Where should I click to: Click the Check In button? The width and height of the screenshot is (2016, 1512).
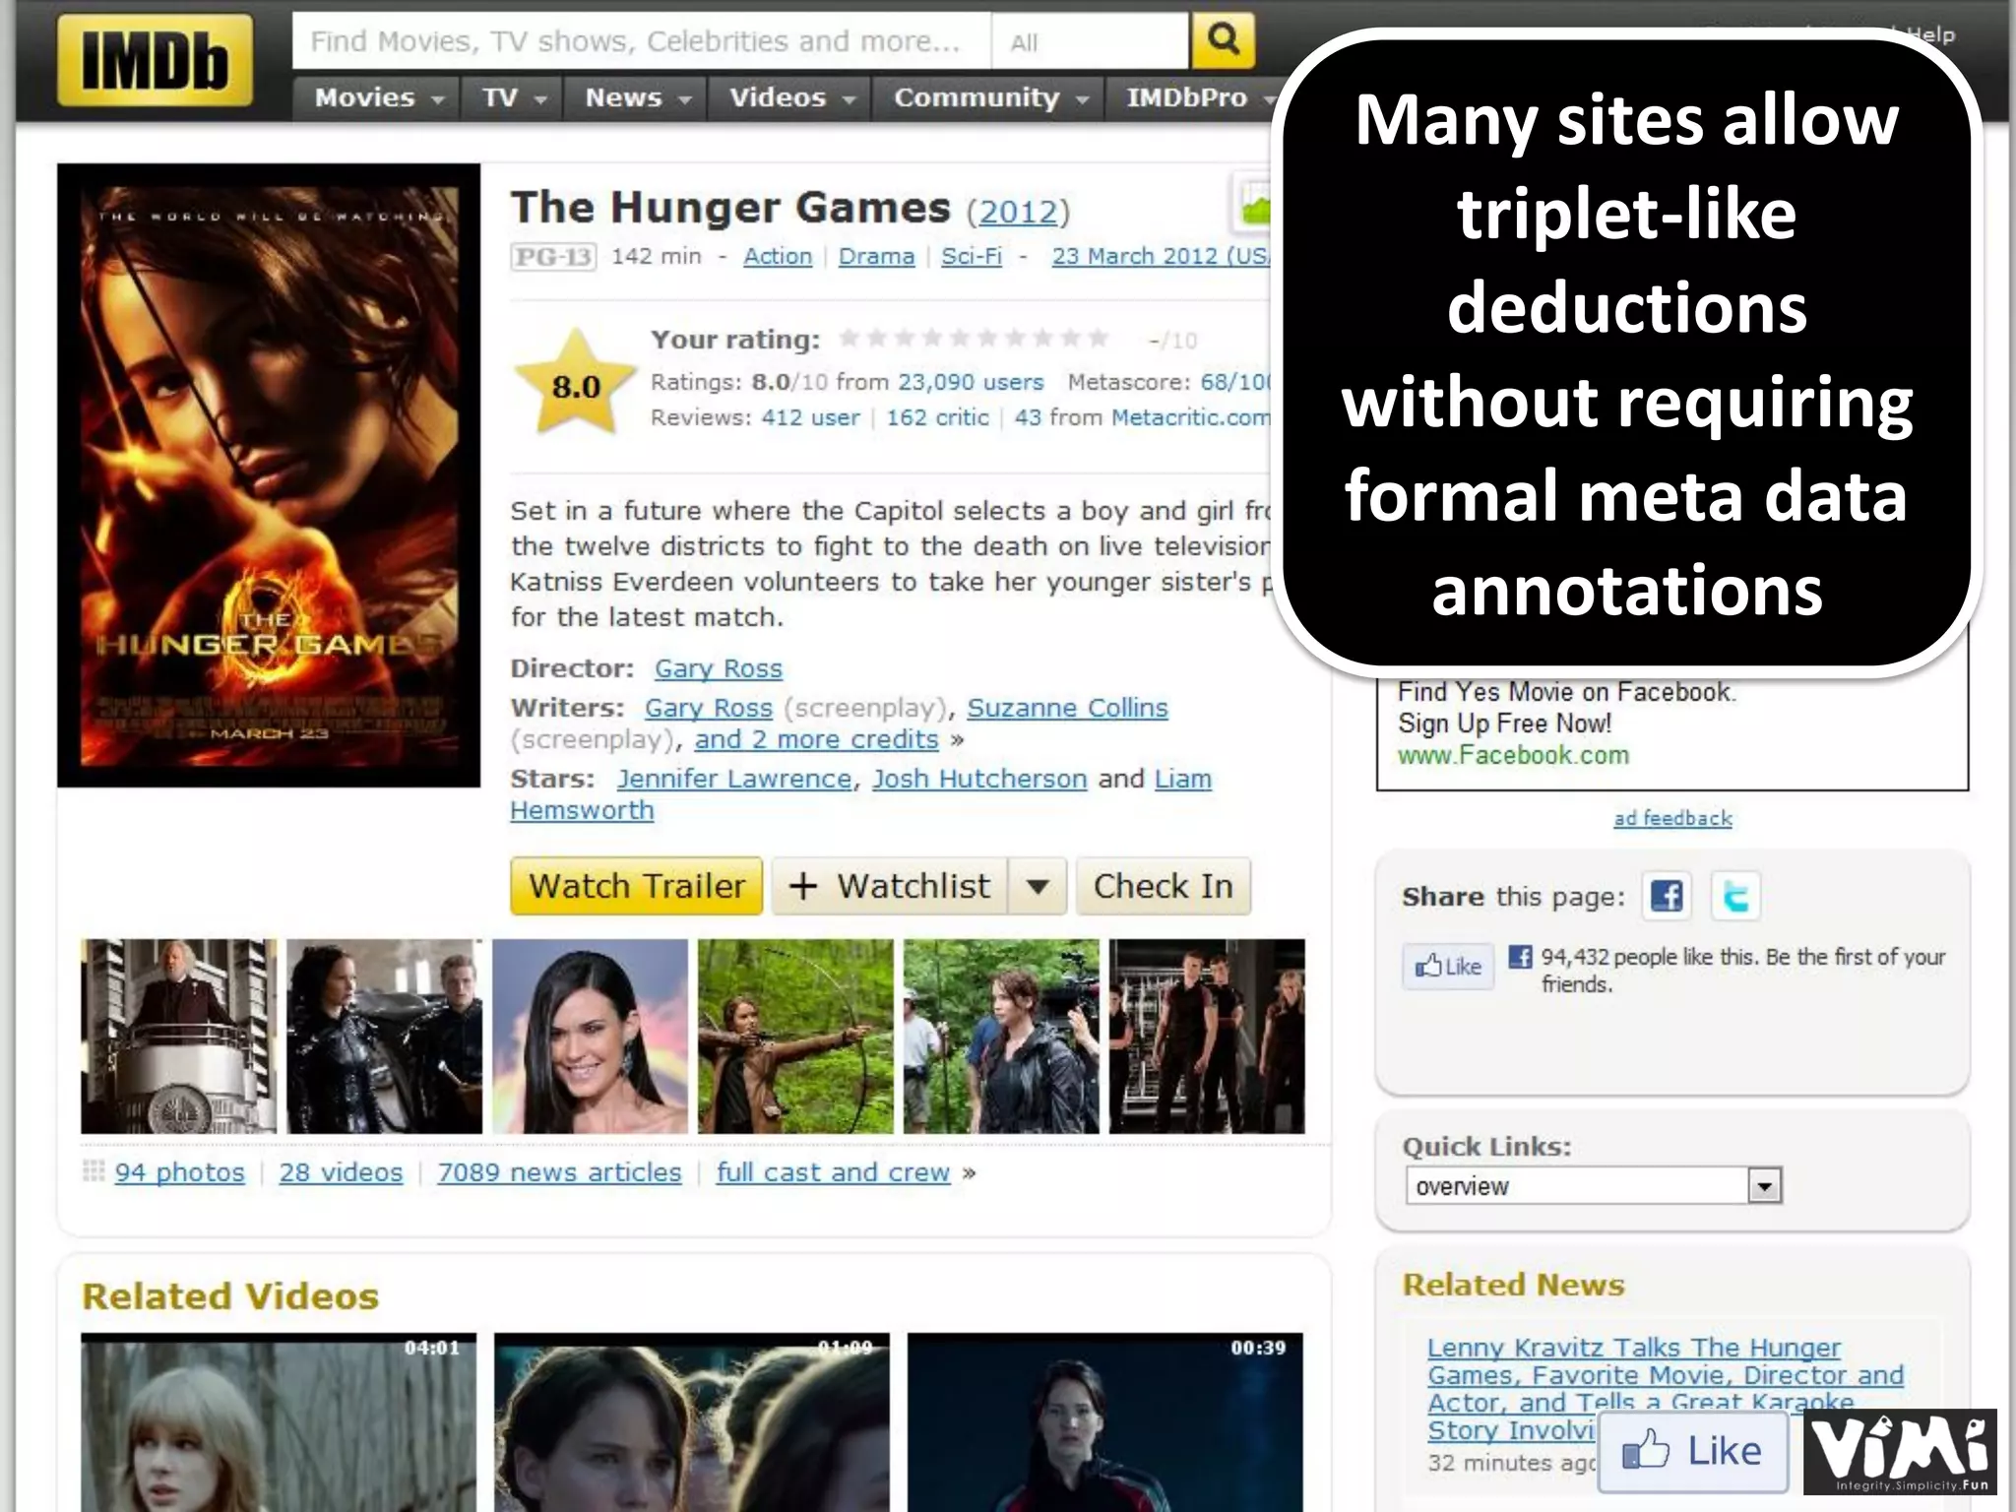click(x=1164, y=886)
